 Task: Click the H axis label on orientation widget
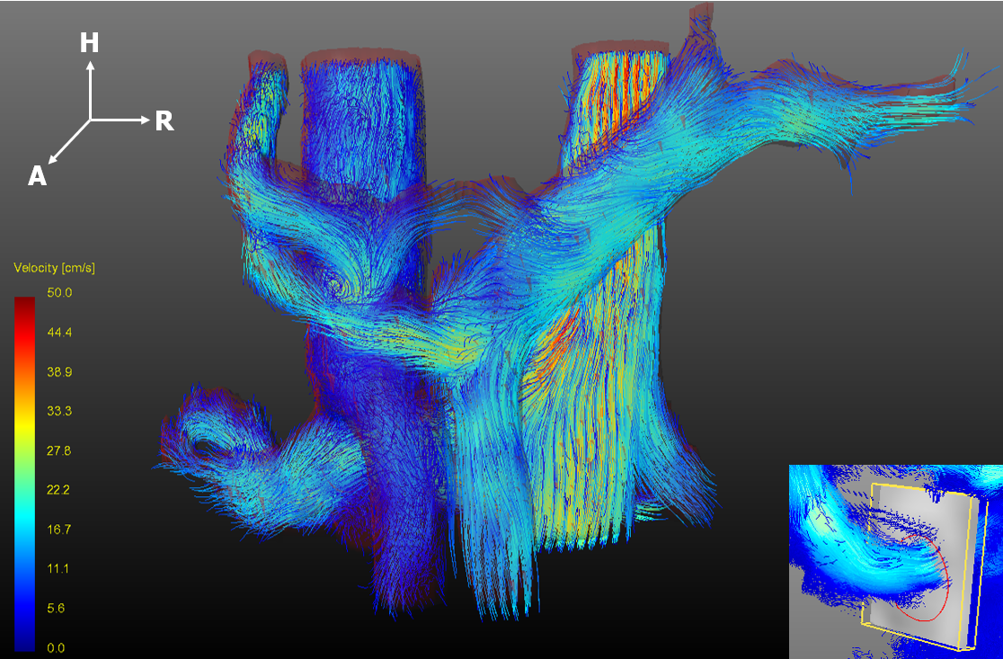(89, 42)
